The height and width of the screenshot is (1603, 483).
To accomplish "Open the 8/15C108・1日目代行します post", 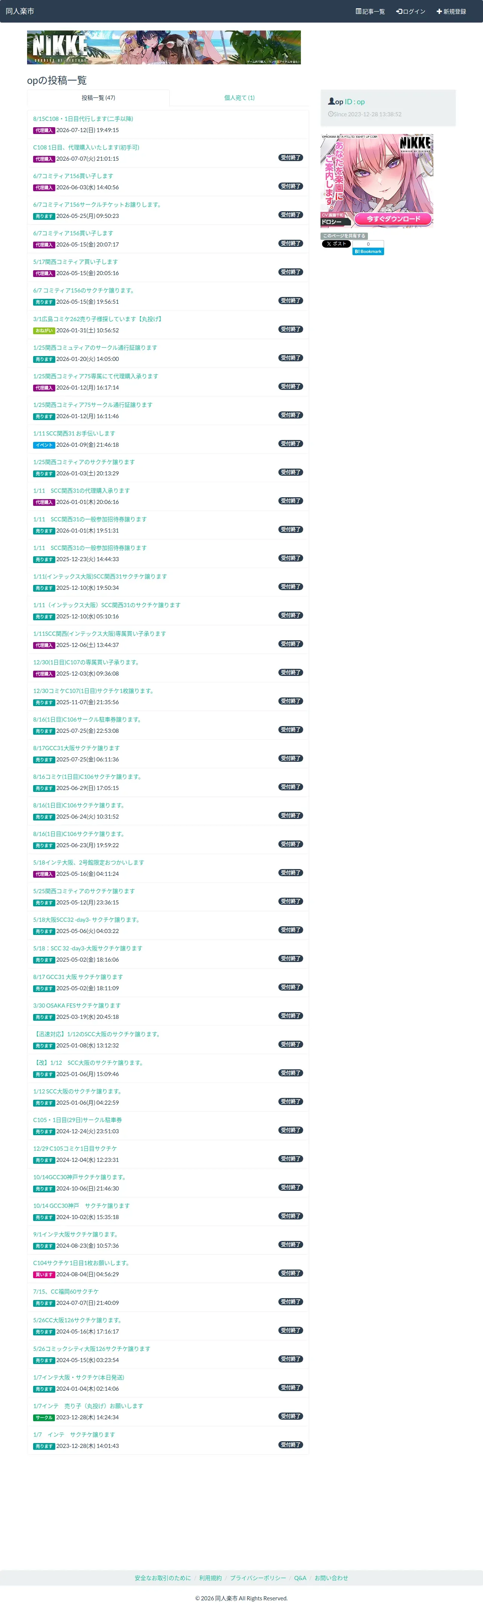I will click(83, 118).
